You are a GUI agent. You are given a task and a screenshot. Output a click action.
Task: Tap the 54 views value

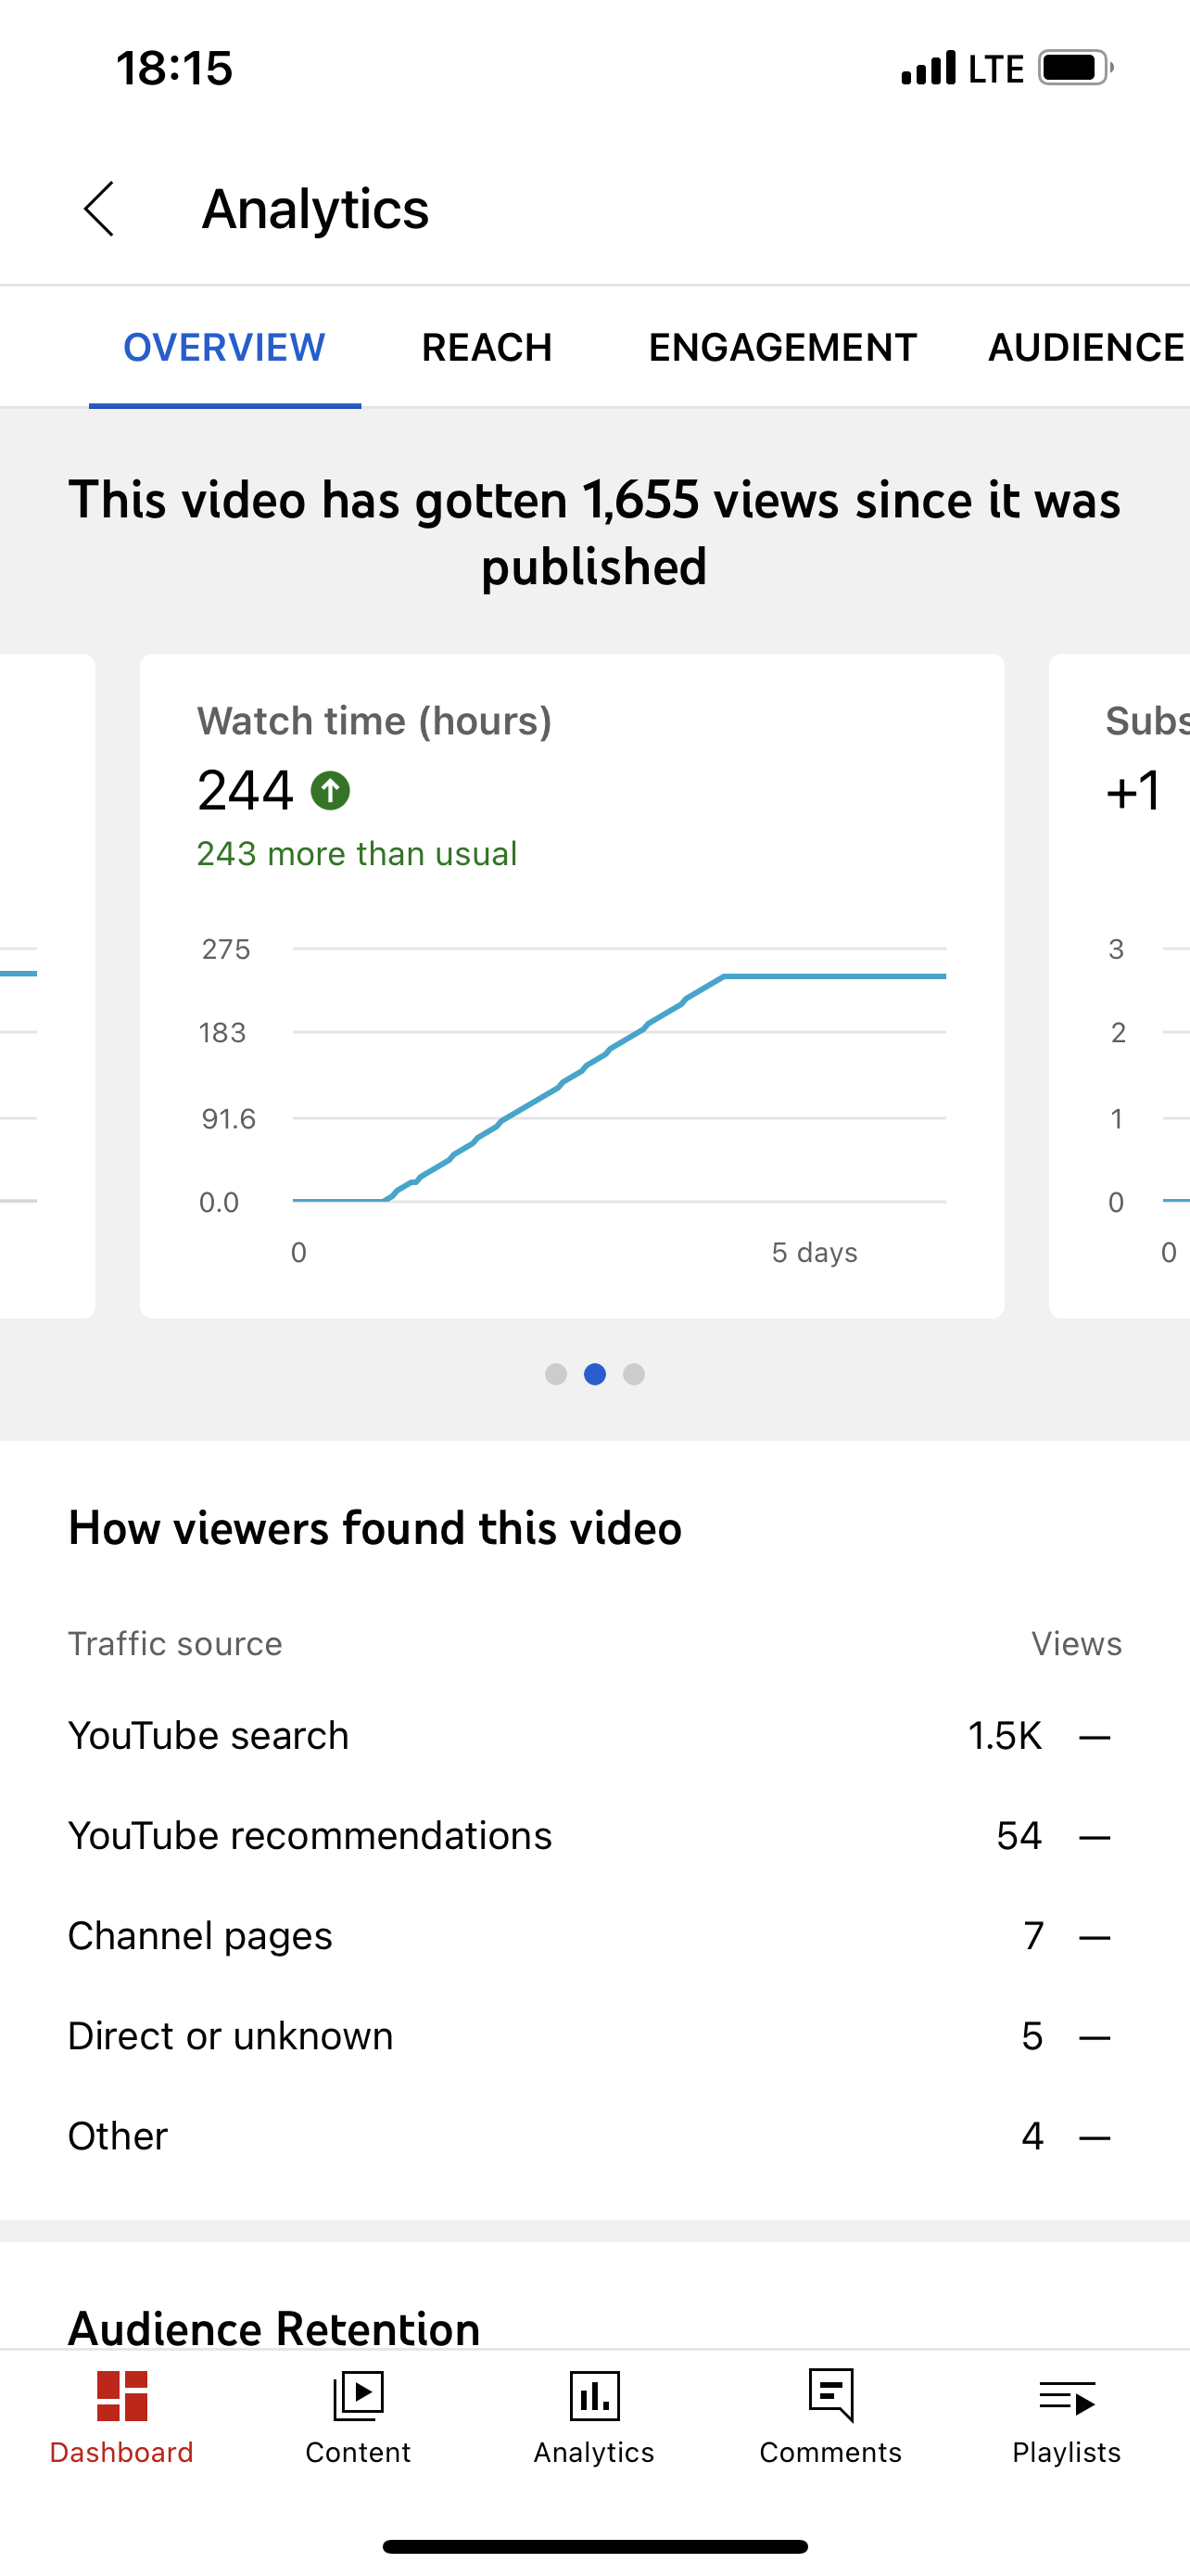(1019, 1836)
